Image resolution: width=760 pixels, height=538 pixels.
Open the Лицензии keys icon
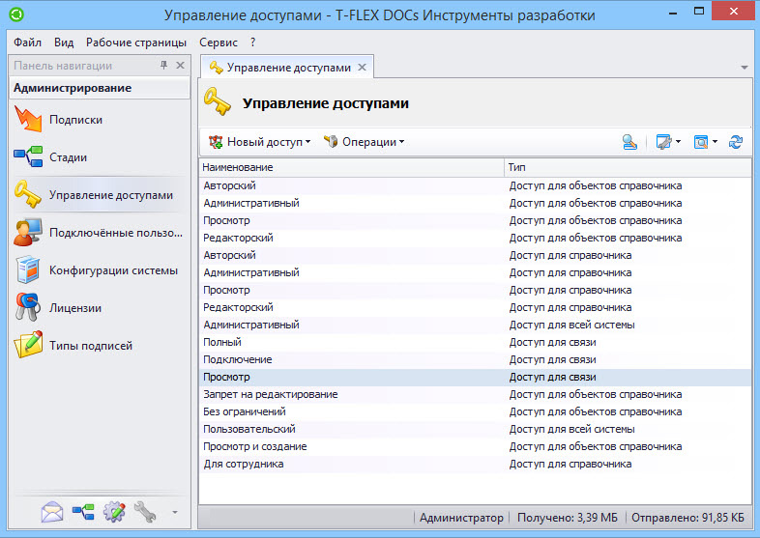(28, 307)
